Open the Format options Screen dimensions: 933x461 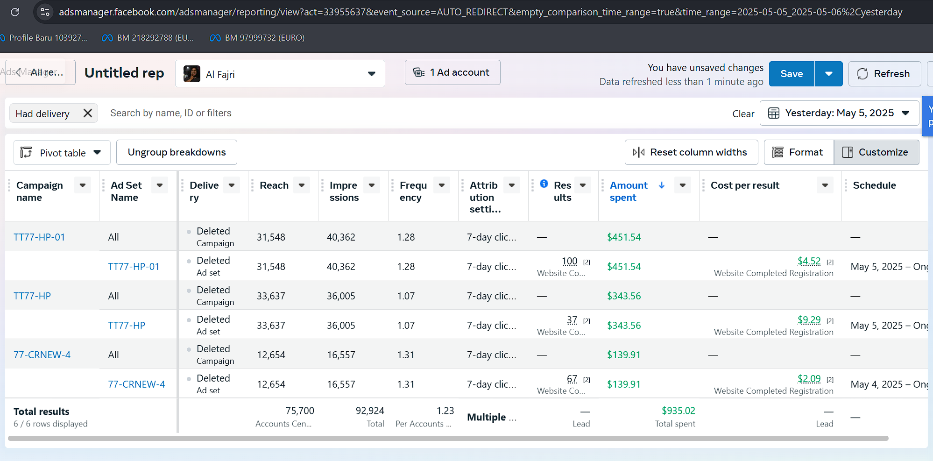(x=799, y=152)
